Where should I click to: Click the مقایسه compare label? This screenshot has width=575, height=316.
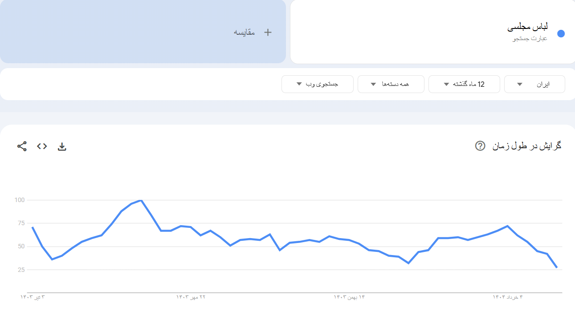tap(245, 32)
